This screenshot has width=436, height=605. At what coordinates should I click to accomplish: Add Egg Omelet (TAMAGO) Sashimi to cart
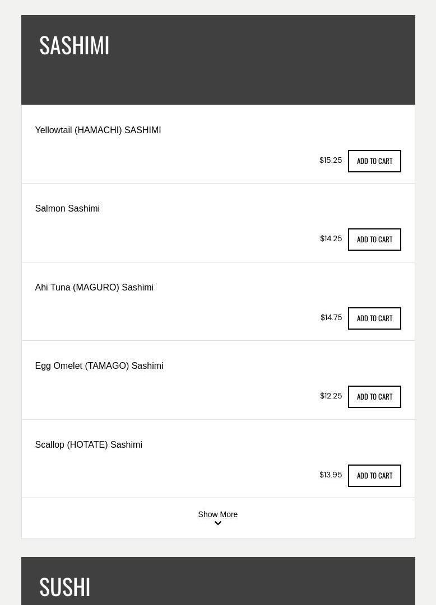(x=374, y=397)
